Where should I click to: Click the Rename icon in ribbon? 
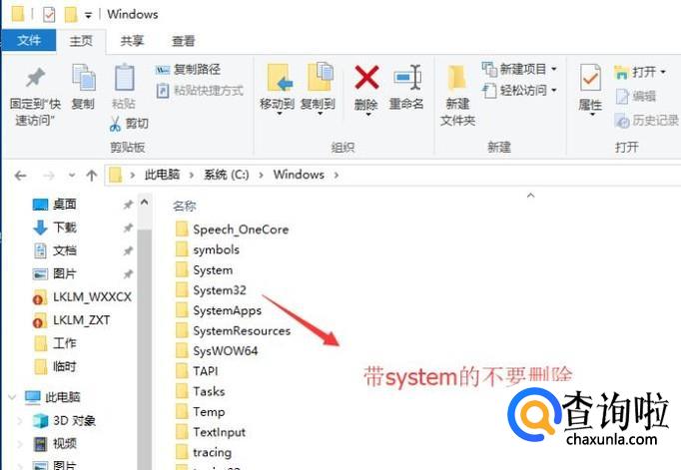(x=407, y=78)
